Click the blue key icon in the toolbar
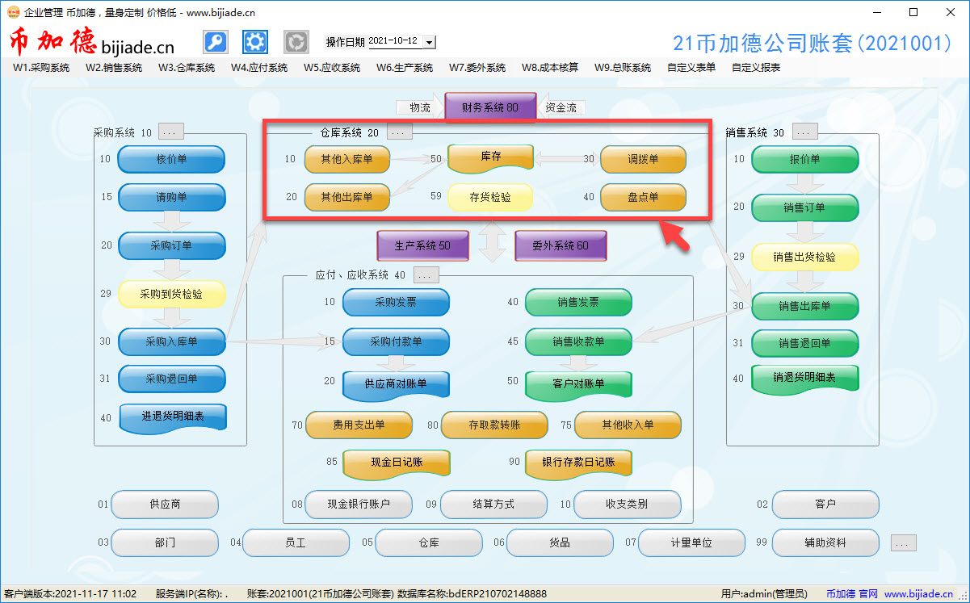 coord(215,42)
